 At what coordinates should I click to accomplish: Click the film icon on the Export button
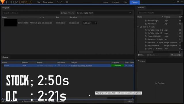coord(85,23)
